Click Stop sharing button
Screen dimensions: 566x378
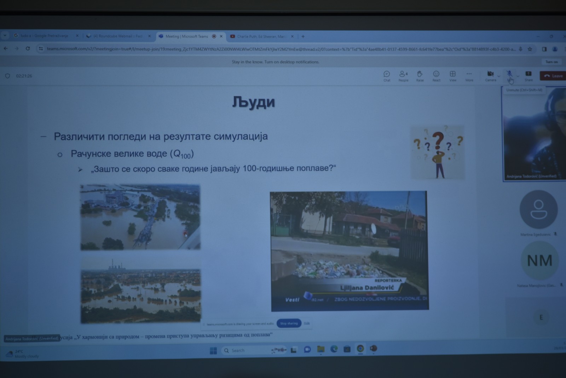(x=289, y=323)
